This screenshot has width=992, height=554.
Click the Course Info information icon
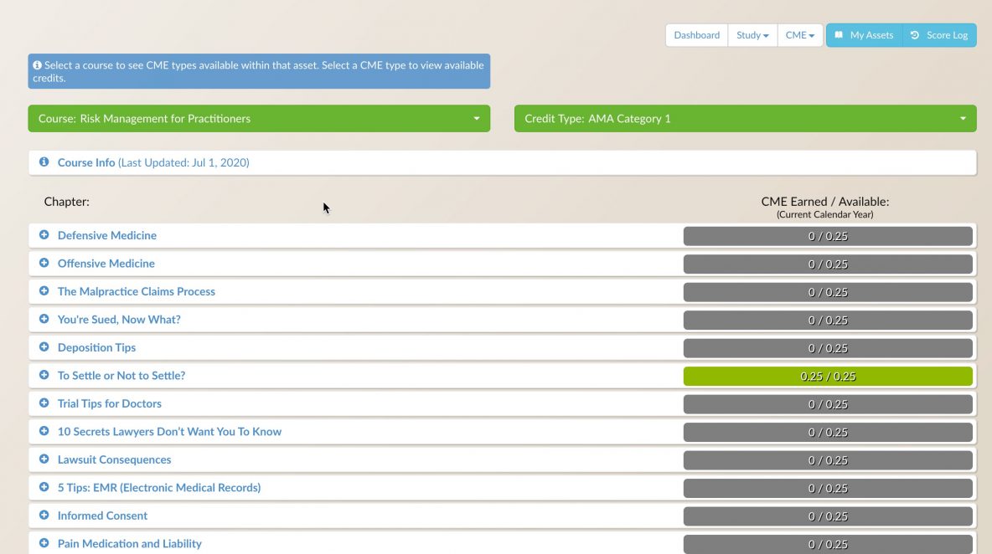pyautogui.click(x=44, y=162)
